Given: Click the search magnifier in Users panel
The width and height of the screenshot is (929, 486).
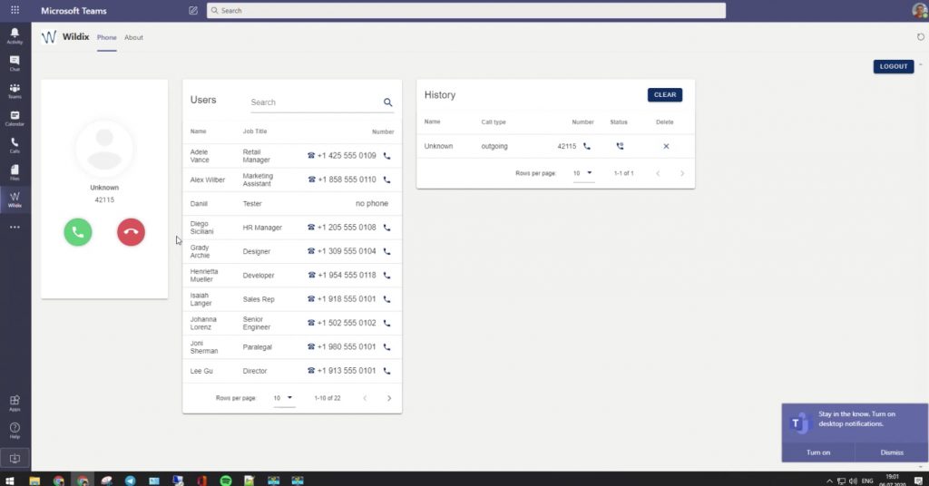Looking at the screenshot, I should tap(388, 102).
